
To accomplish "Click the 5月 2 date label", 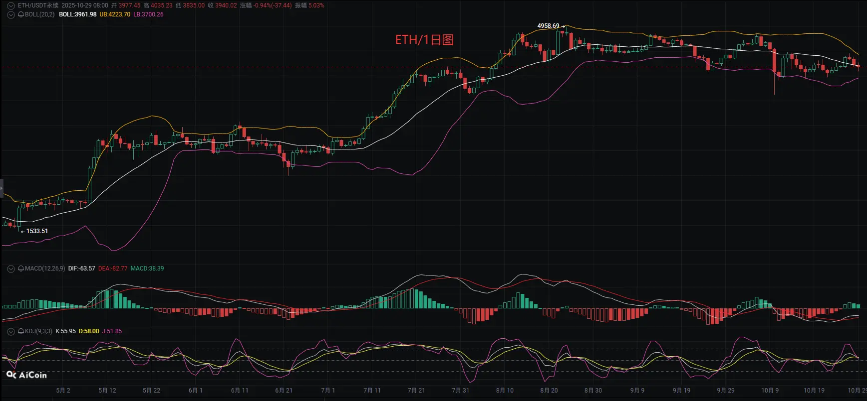I will 63,391.
